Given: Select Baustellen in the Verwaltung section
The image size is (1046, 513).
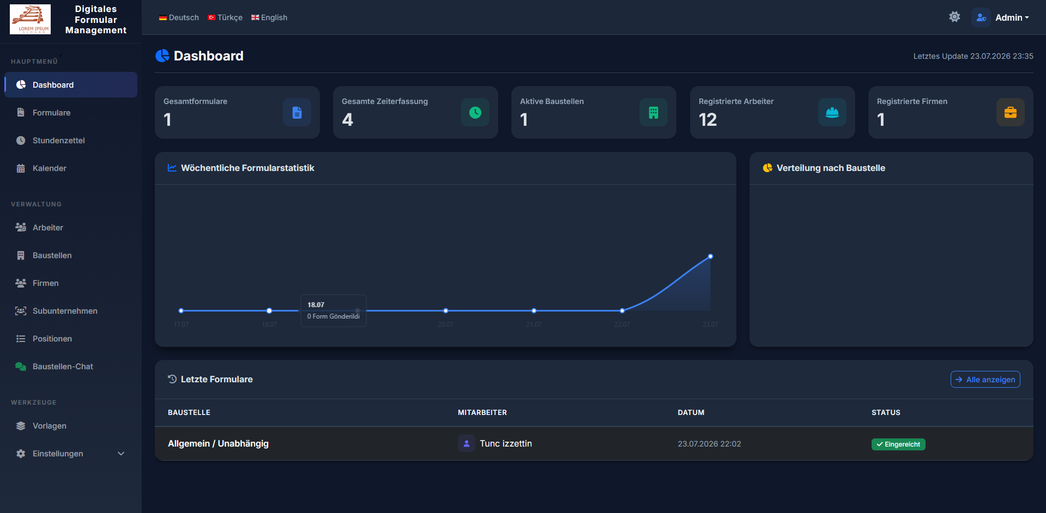Looking at the screenshot, I should 71,255.
